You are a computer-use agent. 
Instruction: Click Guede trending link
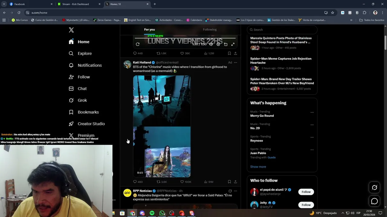pyautogui.click(x=271, y=157)
